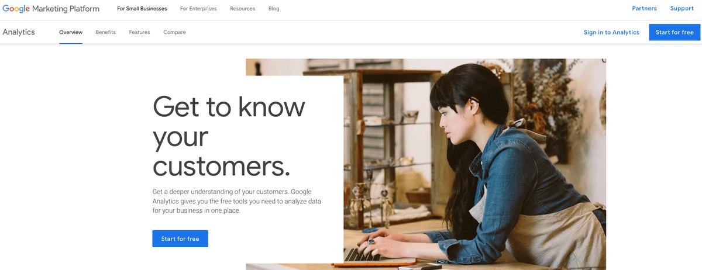This screenshot has height=270, width=702.
Task: Open the Support link
Action: [x=682, y=9]
